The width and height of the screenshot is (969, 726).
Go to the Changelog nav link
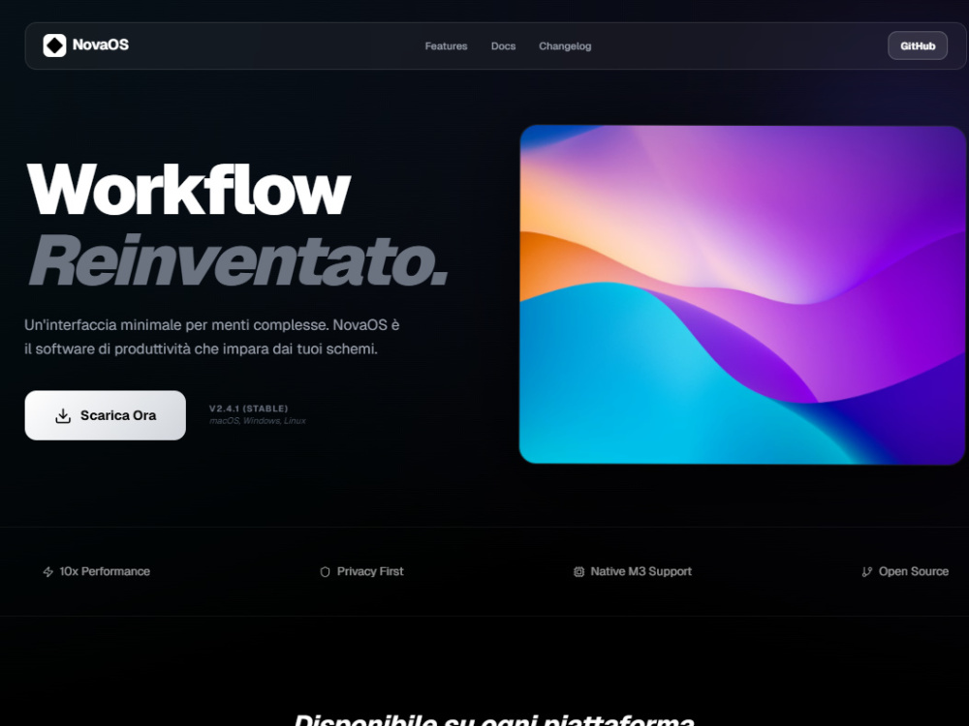tap(565, 46)
